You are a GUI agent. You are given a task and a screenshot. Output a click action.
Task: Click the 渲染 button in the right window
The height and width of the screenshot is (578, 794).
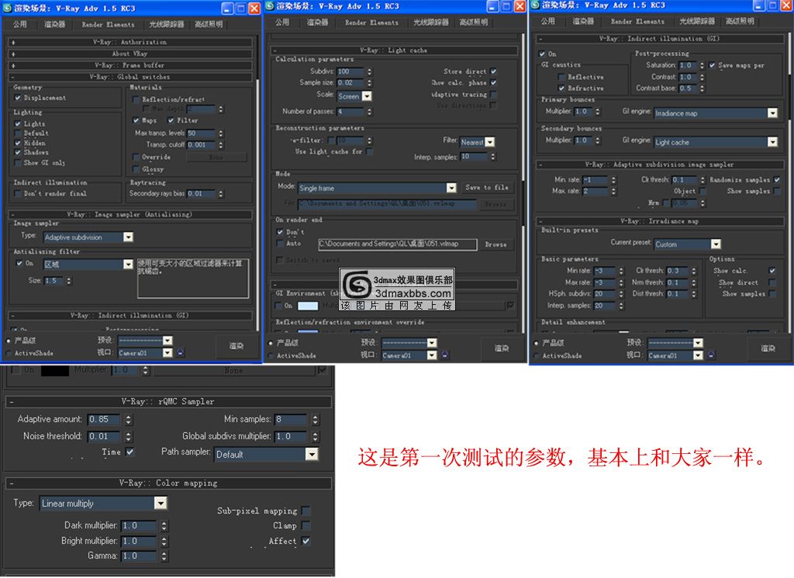(768, 348)
